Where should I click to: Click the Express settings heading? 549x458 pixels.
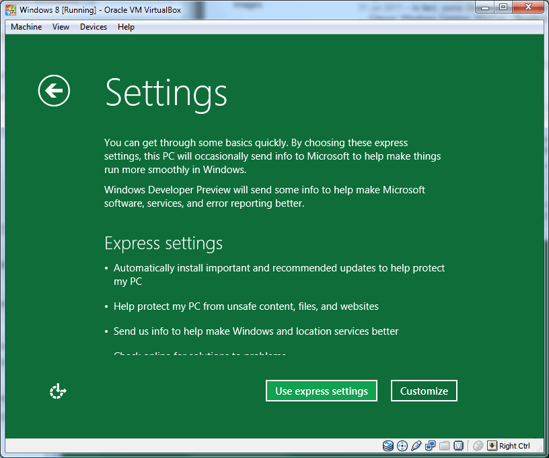[163, 244]
